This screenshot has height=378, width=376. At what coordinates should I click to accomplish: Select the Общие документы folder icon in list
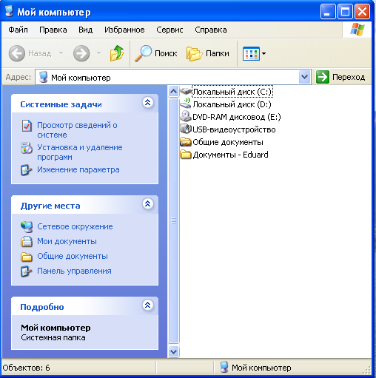click(186, 142)
